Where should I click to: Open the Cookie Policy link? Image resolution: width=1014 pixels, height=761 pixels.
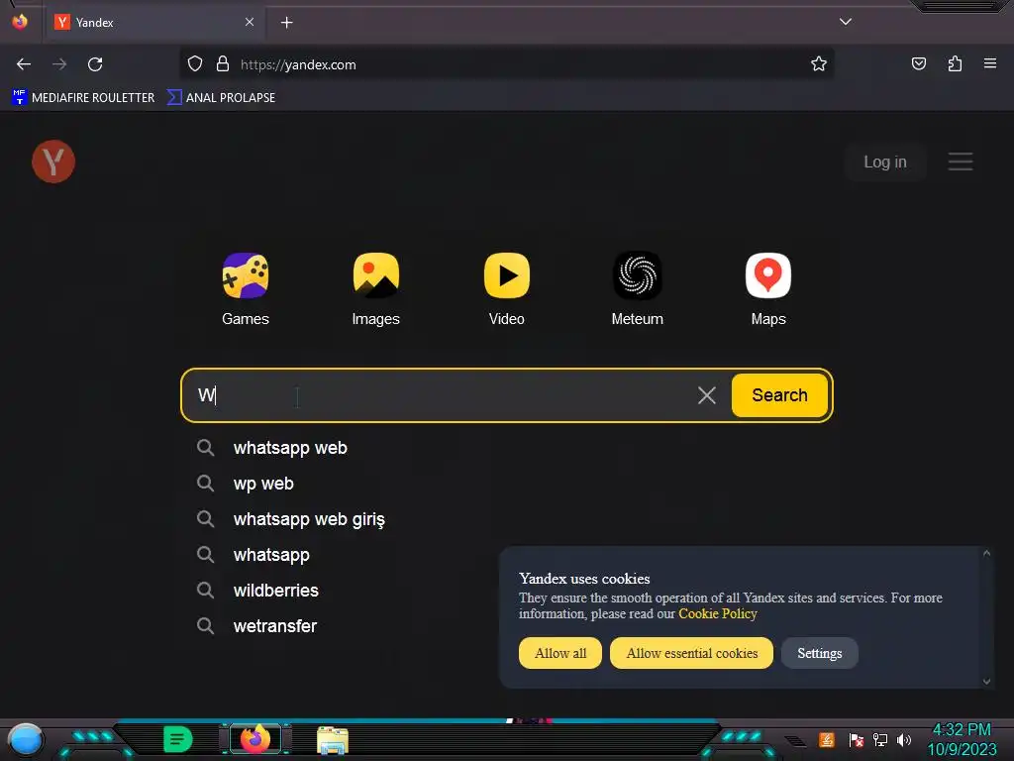point(717,613)
